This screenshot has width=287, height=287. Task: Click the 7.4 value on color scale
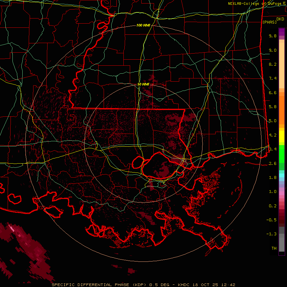click(x=273, y=78)
